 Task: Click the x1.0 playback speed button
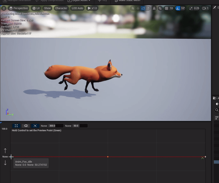92,8
